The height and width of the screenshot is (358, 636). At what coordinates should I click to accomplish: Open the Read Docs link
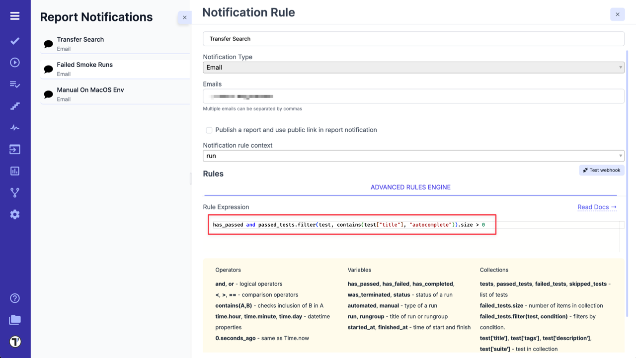tap(597, 207)
